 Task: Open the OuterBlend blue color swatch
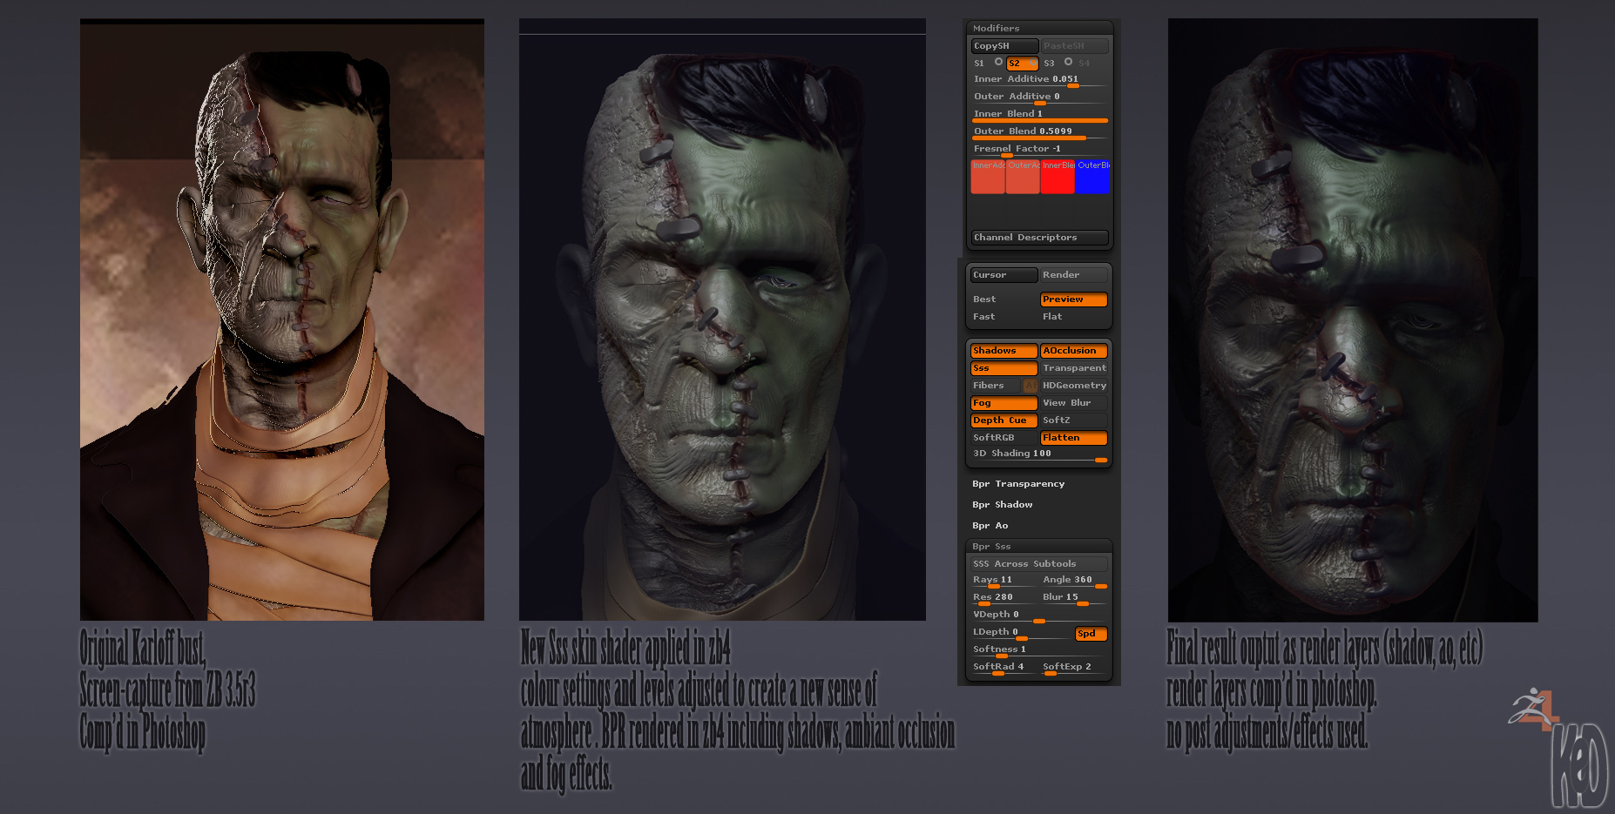click(1092, 177)
